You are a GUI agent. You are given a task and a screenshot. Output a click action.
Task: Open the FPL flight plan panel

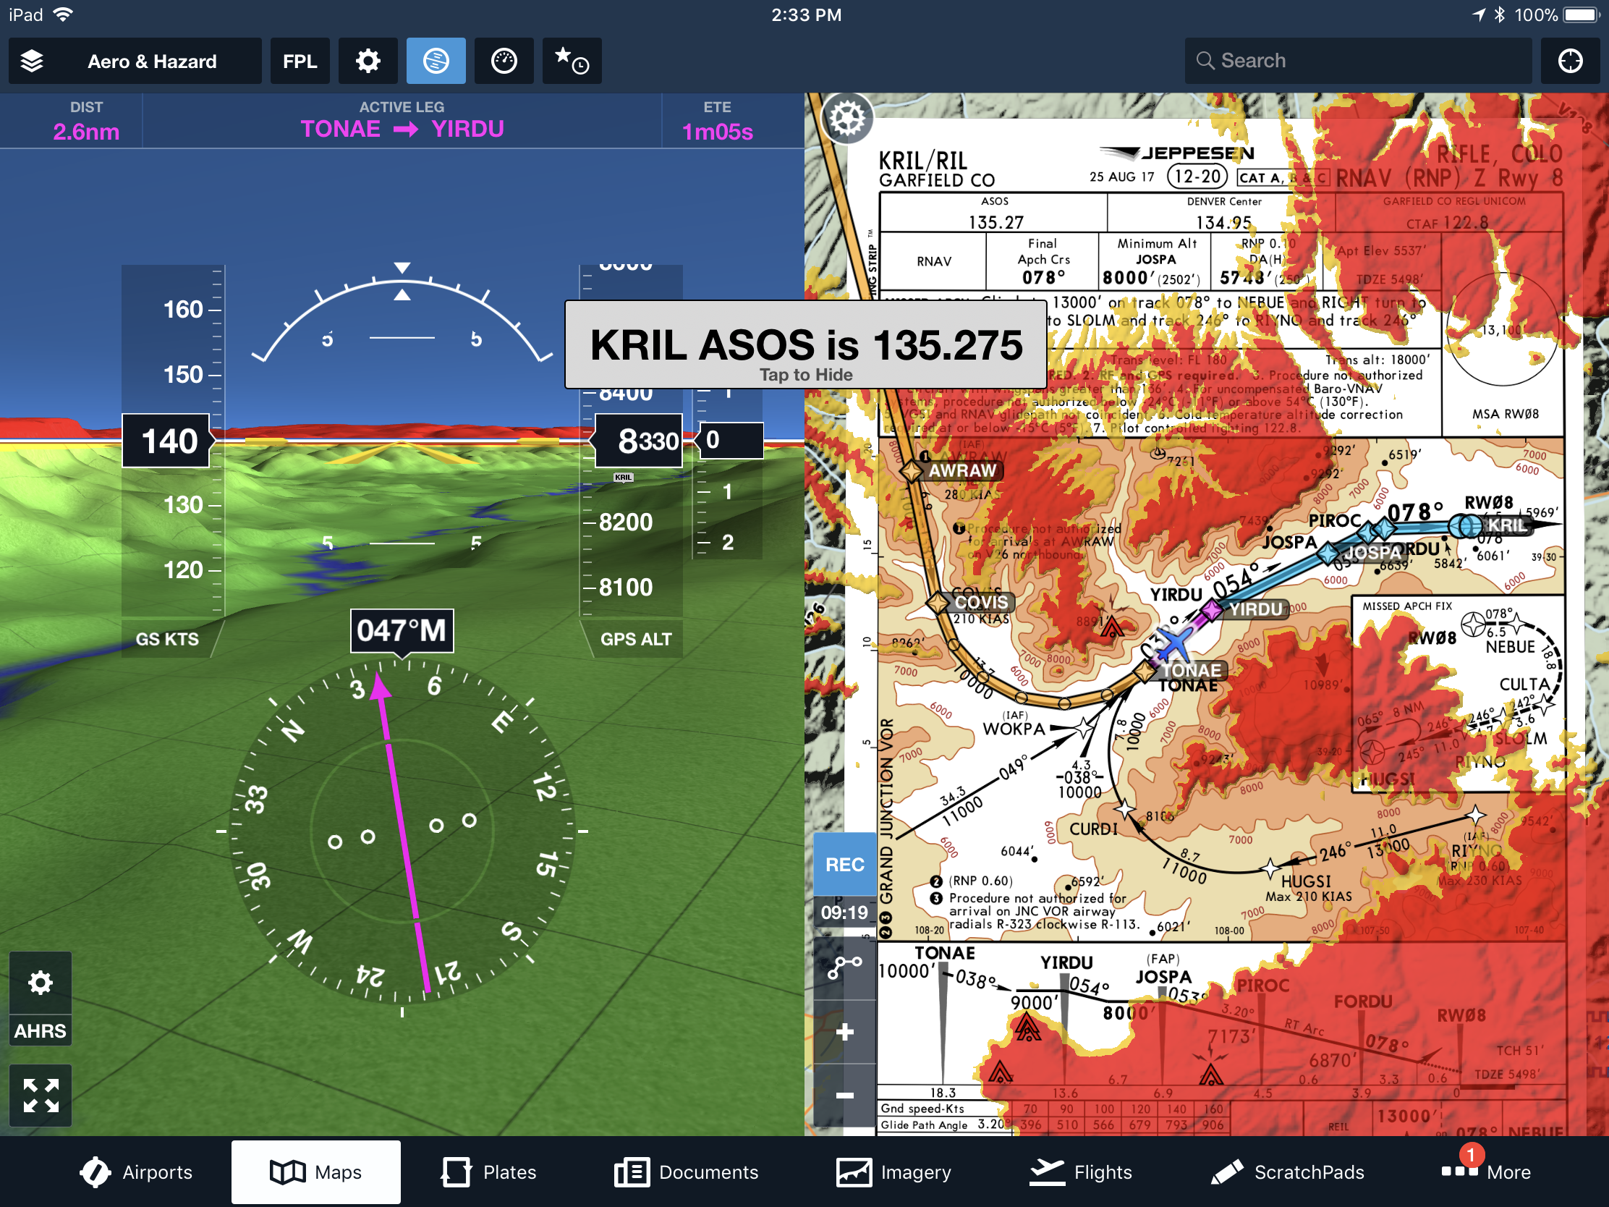[x=300, y=59]
